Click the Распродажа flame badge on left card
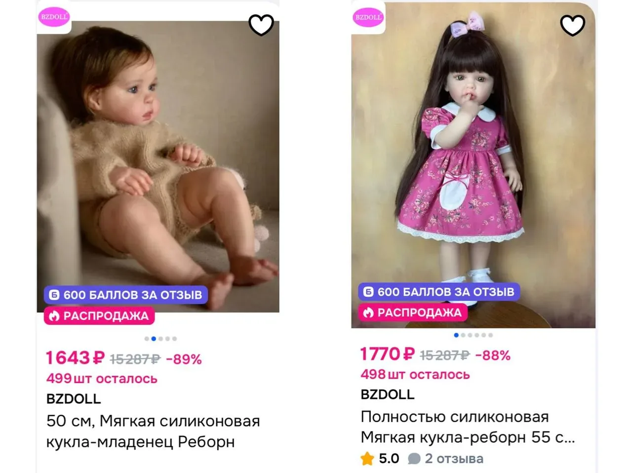 tap(99, 316)
